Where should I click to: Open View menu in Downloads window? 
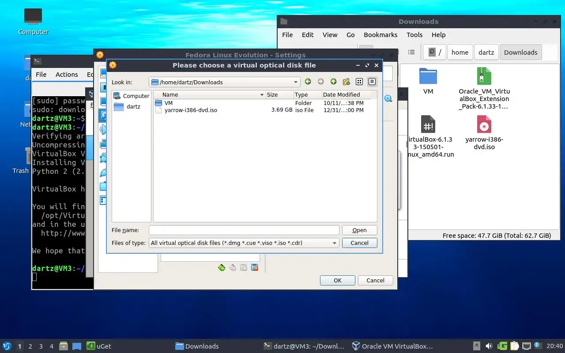tap(330, 34)
